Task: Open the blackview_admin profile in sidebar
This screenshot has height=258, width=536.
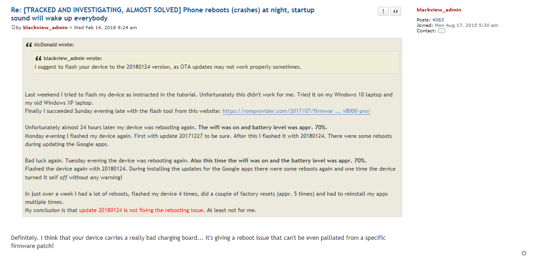Action: tap(439, 10)
